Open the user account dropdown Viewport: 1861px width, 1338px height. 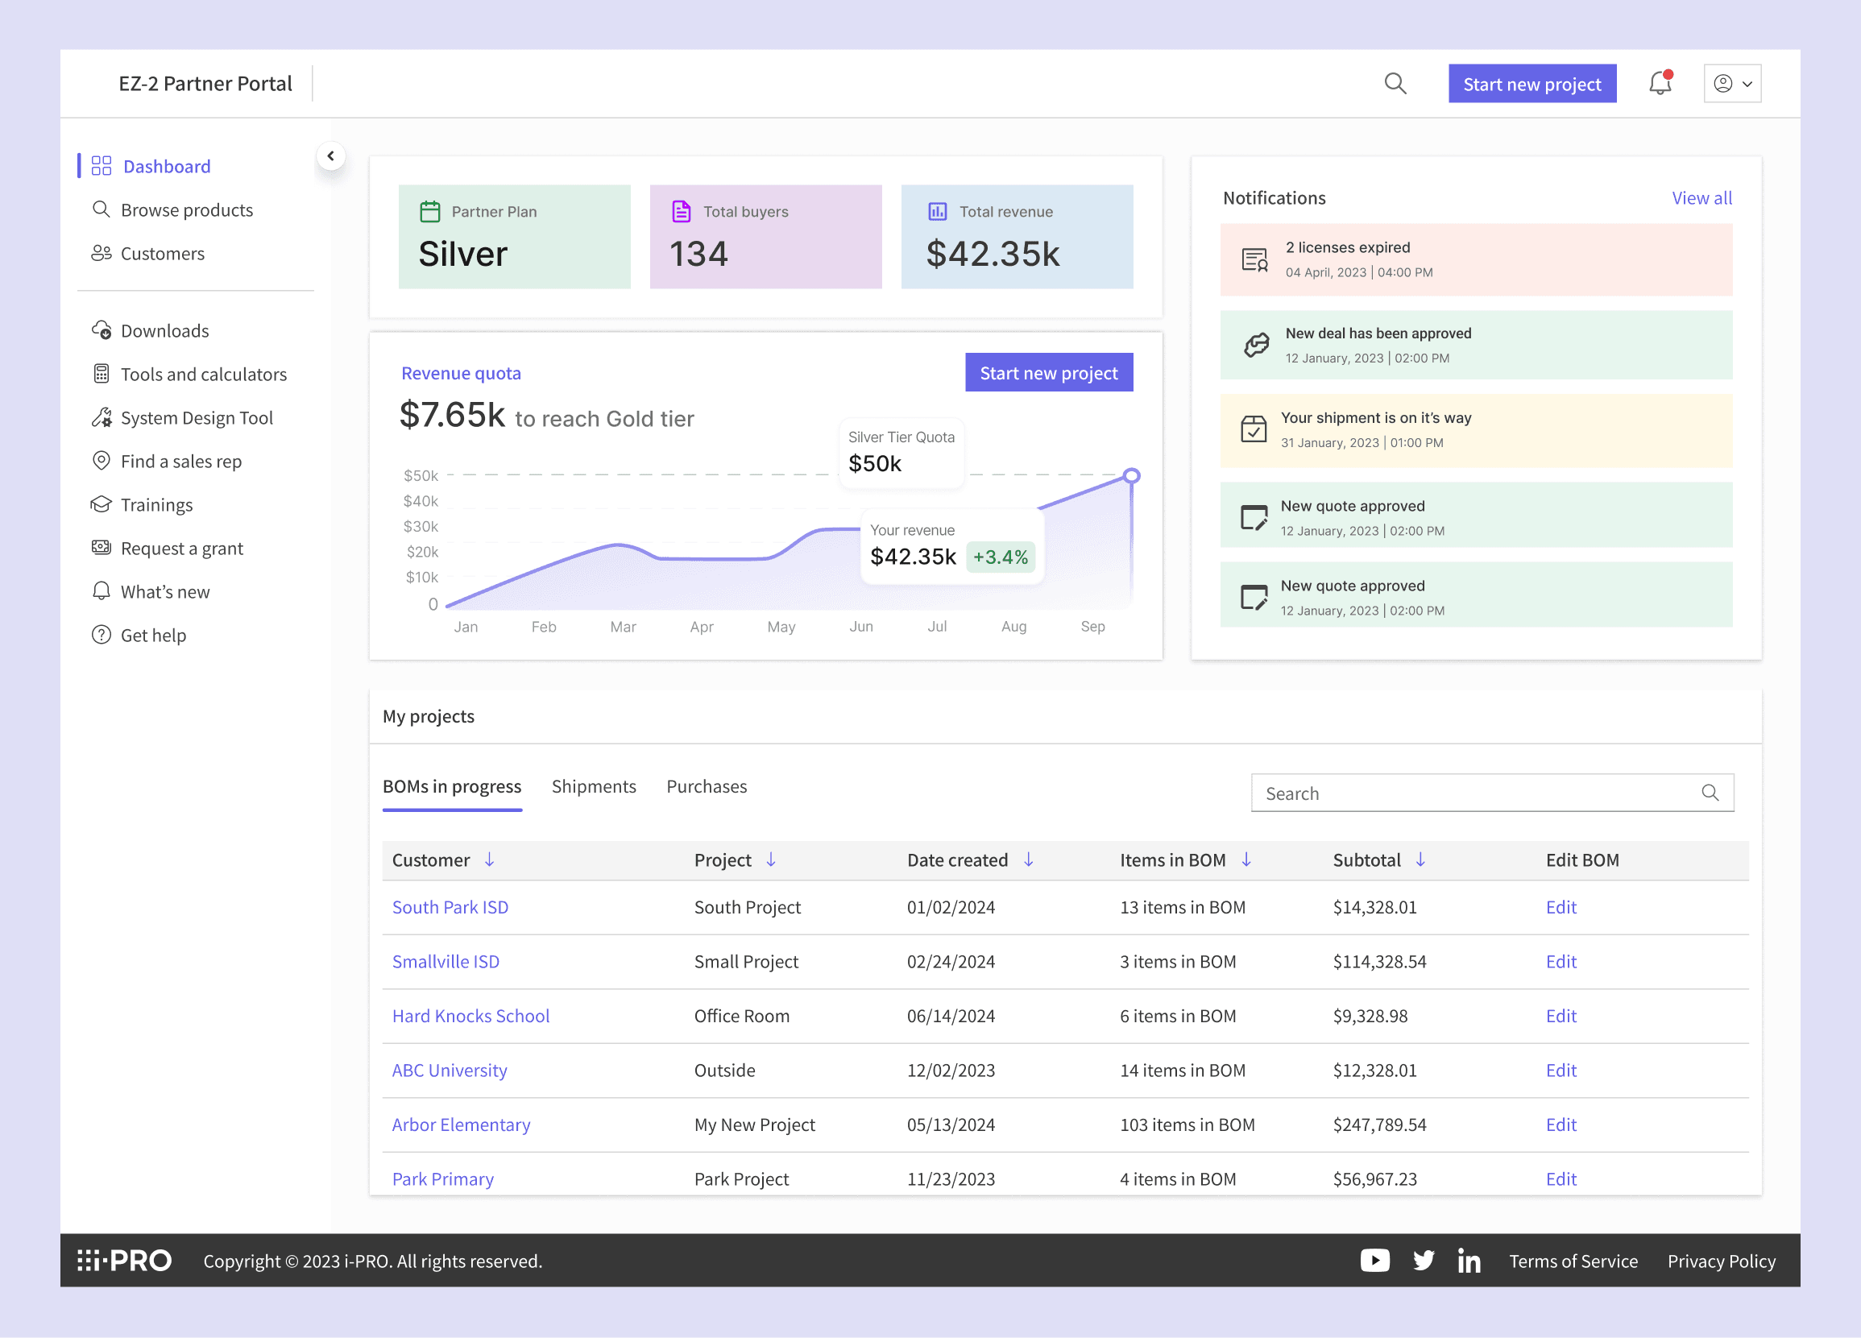click(1731, 84)
